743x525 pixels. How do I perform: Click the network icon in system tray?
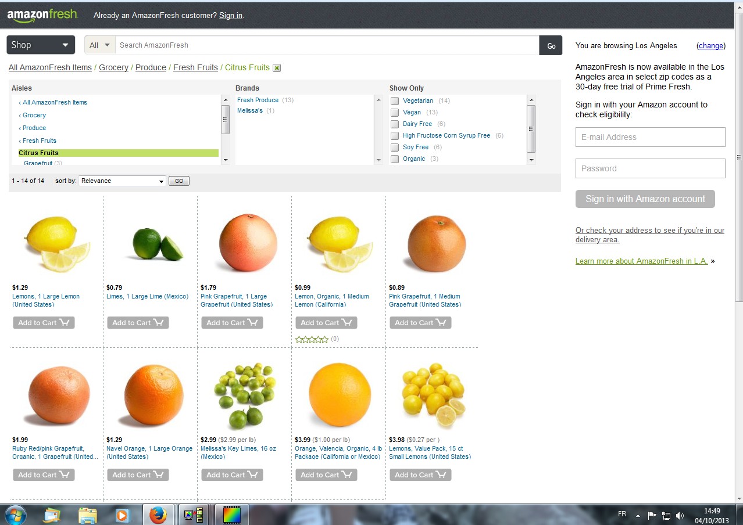[x=666, y=515]
